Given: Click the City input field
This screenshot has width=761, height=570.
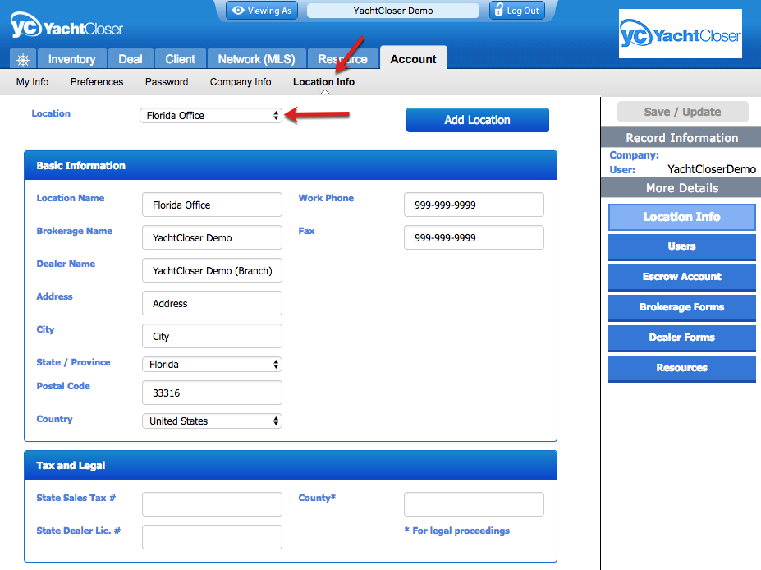Looking at the screenshot, I should [212, 336].
